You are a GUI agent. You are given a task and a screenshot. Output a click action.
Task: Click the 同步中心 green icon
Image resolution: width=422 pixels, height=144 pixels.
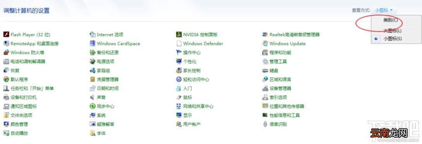pyautogui.click(x=93, y=106)
